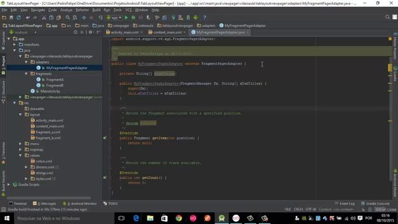The image size is (398, 224).
Task: Toggle the Gradle tool window
Action: 395,73
